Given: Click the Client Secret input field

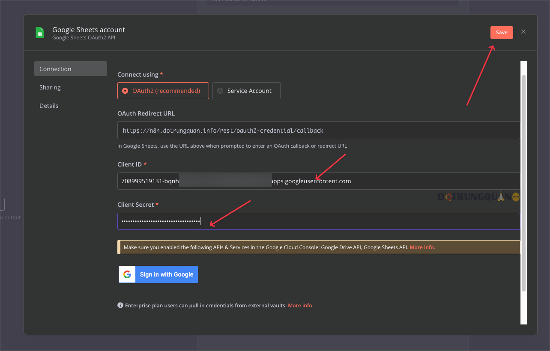Looking at the screenshot, I should tap(319, 221).
